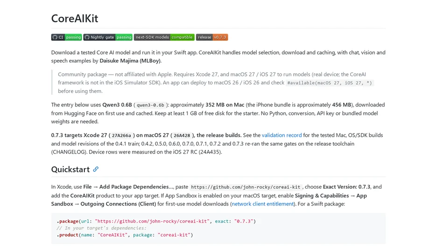Click the bold text "Qwen3 0.6B"
The width and height of the screenshot is (437, 246).
tap(117, 105)
